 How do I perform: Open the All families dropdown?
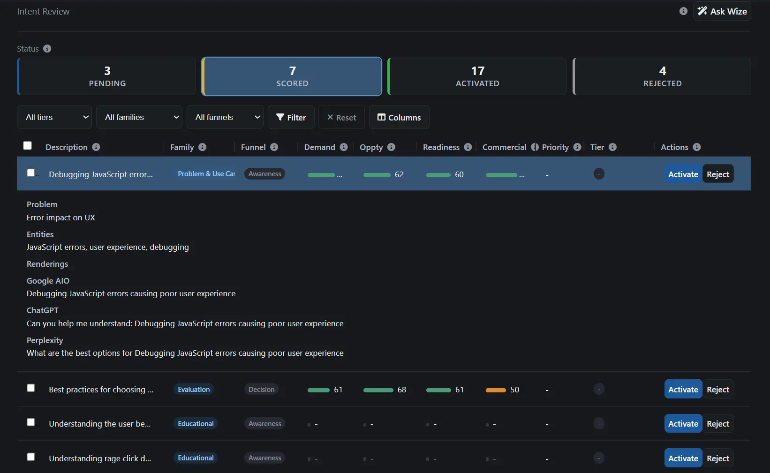(x=139, y=117)
